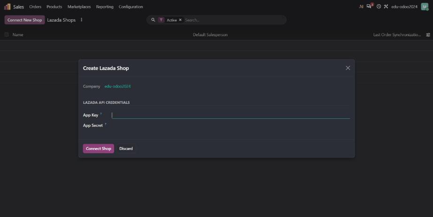
Task: Click the Create Lazada Shop title
Action: [x=106, y=68]
